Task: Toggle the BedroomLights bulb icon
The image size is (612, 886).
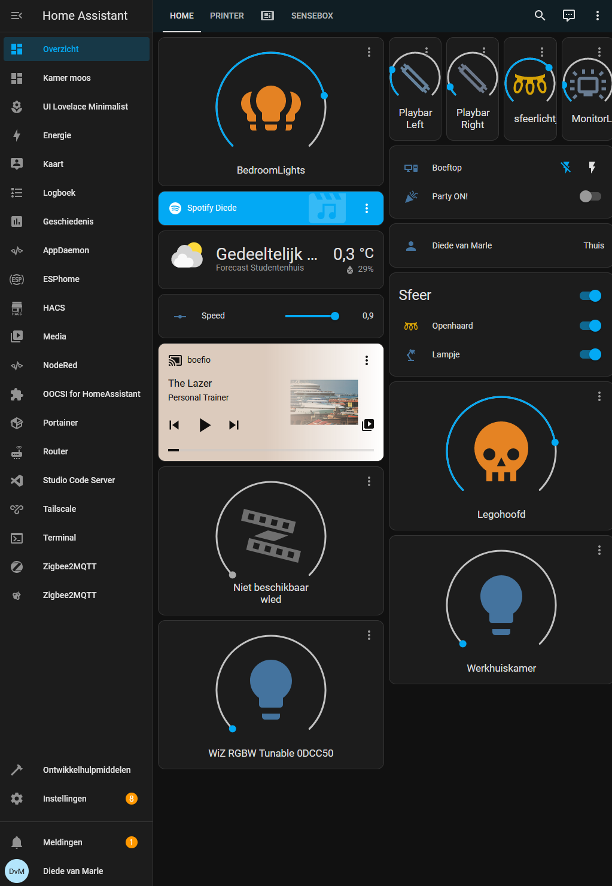Action: coord(271,108)
